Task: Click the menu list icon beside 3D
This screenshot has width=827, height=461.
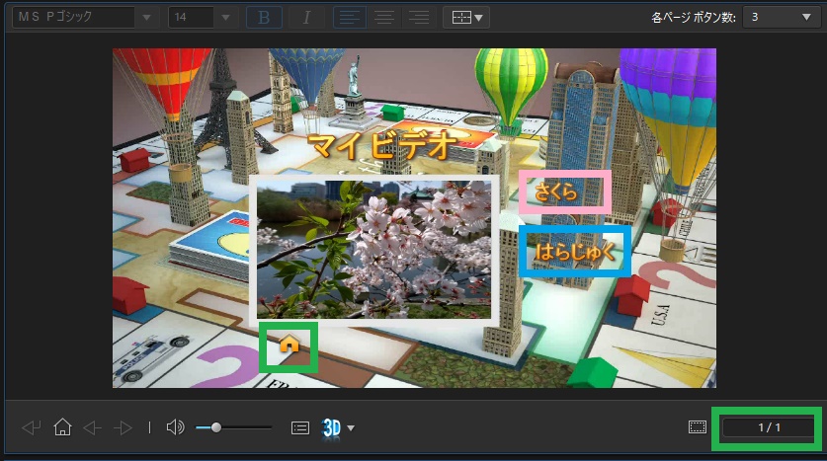Action: click(x=300, y=427)
